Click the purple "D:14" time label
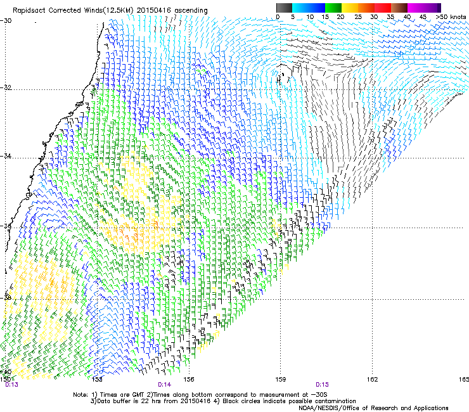 [x=165, y=385]
